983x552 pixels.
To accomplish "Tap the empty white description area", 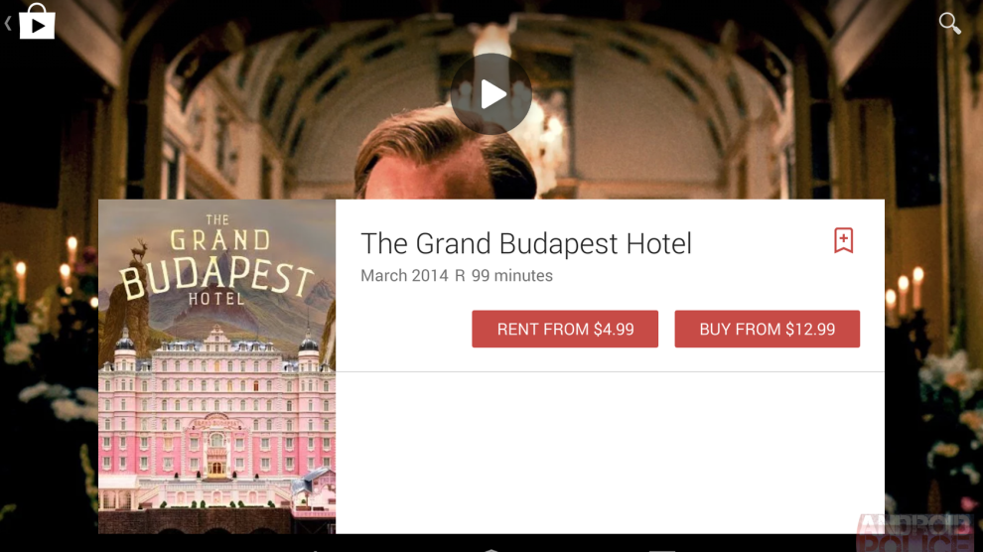I will point(610,453).
